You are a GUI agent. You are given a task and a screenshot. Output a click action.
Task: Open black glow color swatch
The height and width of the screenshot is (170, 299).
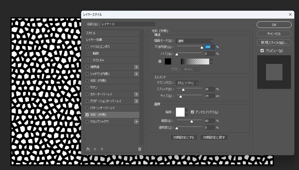(168, 62)
